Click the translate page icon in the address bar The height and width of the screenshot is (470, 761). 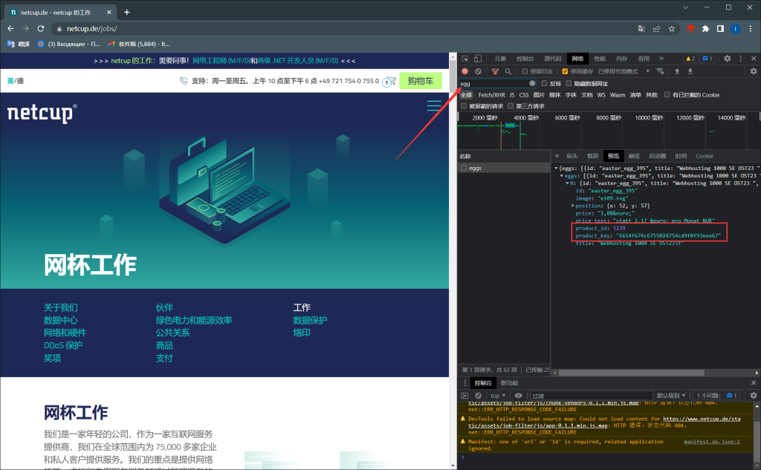[641, 29]
